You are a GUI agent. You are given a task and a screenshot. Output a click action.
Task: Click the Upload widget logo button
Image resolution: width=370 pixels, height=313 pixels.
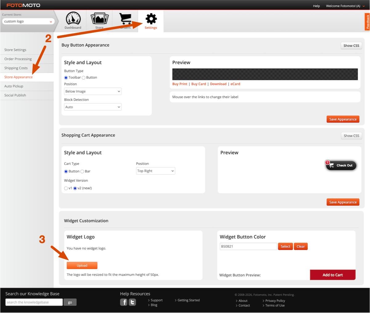(82, 265)
